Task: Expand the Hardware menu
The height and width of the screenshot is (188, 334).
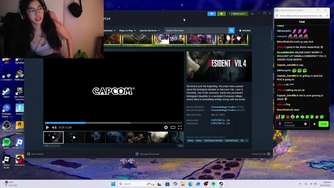Action: pos(109,31)
